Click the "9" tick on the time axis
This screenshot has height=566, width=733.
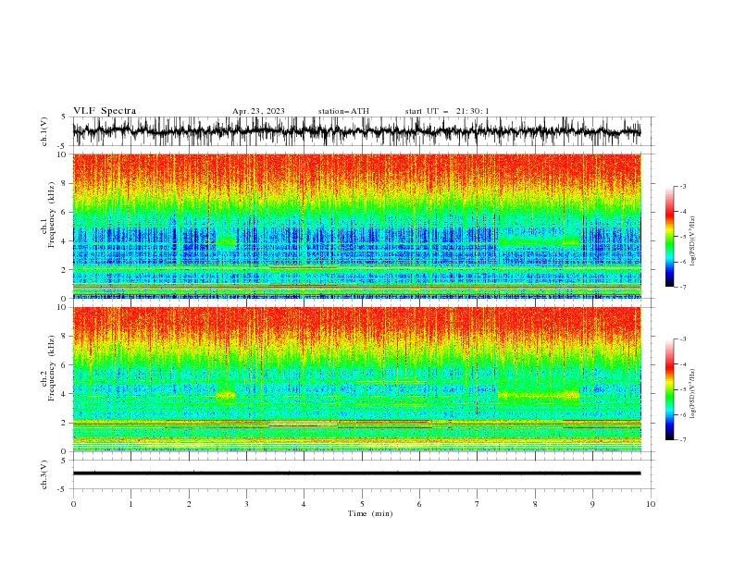click(x=592, y=504)
